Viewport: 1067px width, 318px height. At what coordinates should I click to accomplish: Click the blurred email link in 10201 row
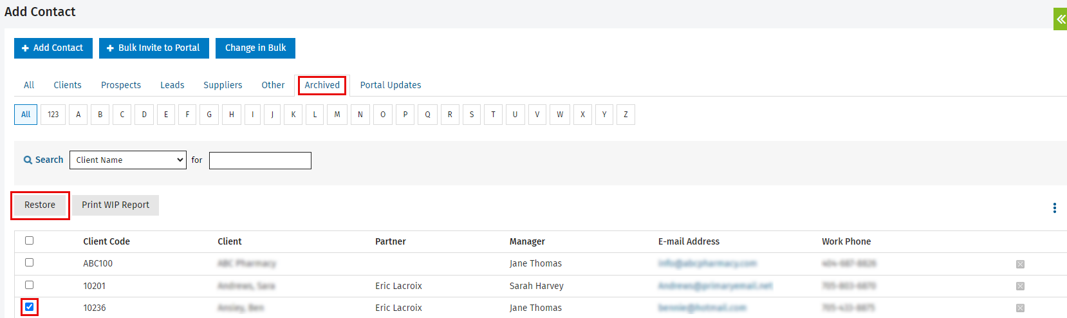(715, 286)
